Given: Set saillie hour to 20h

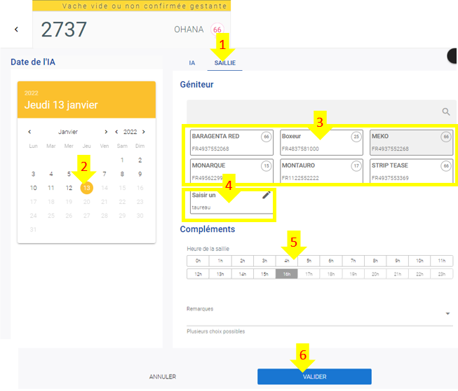Looking at the screenshot, I should click(x=375, y=274).
